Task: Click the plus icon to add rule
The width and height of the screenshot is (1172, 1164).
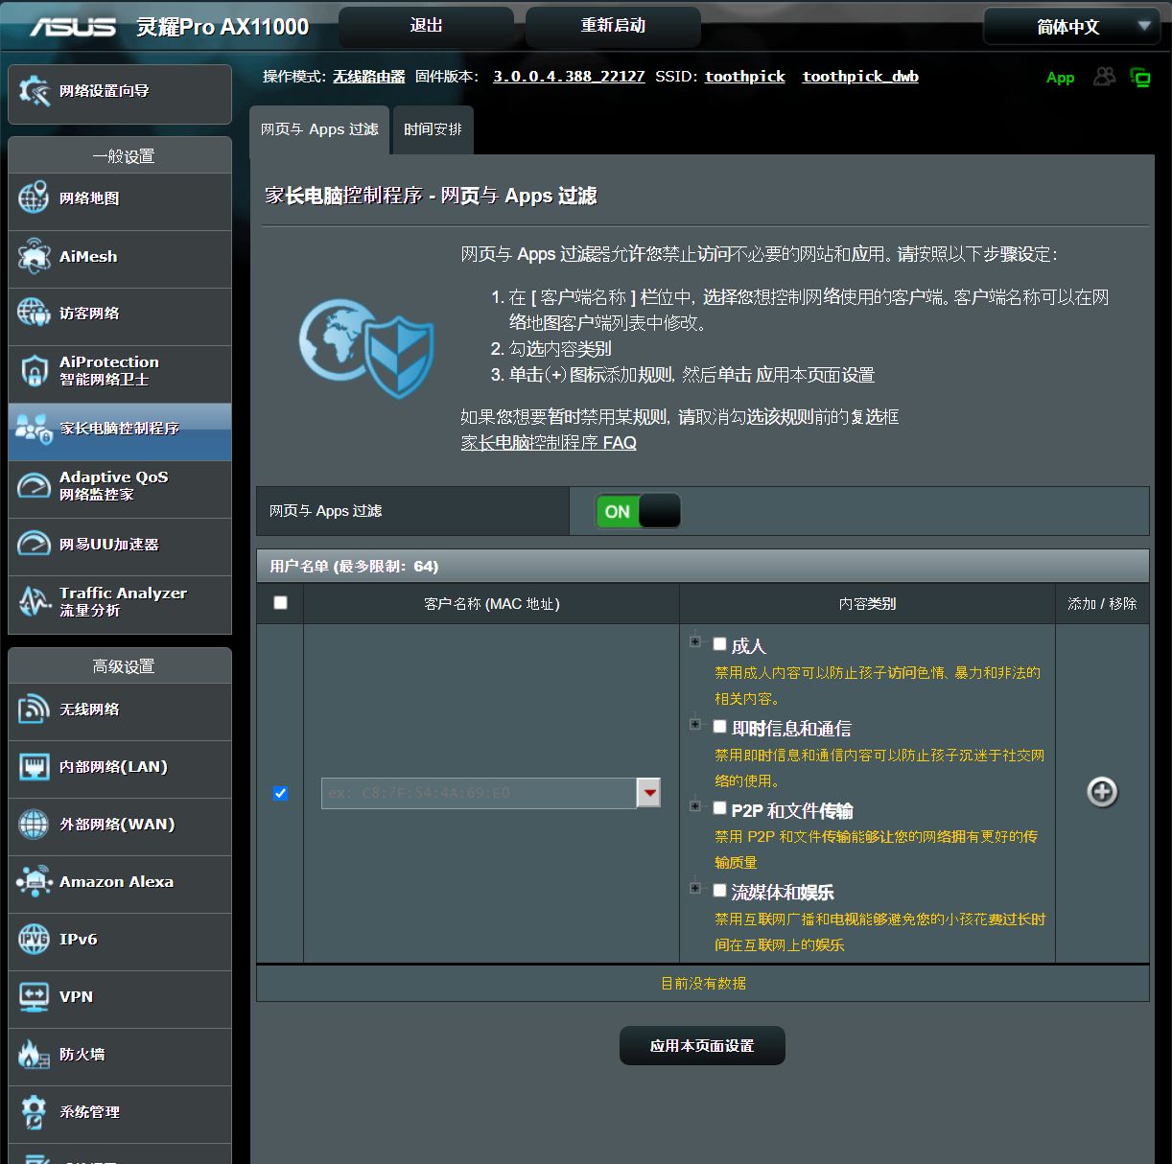Action: point(1102,792)
